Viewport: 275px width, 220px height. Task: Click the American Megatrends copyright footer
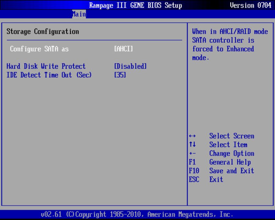[137, 215]
